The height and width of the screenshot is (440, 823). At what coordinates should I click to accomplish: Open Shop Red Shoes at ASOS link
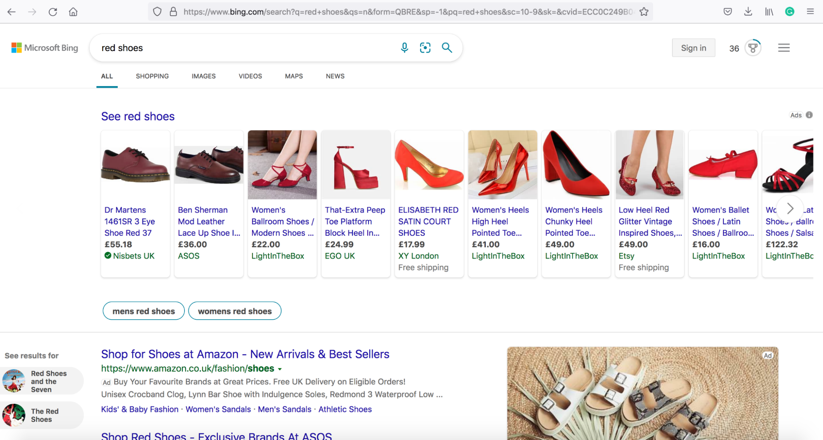click(217, 436)
